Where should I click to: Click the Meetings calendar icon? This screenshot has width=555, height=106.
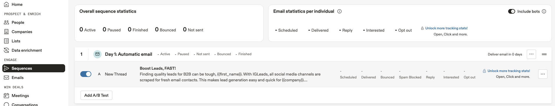(x=6, y=96)
